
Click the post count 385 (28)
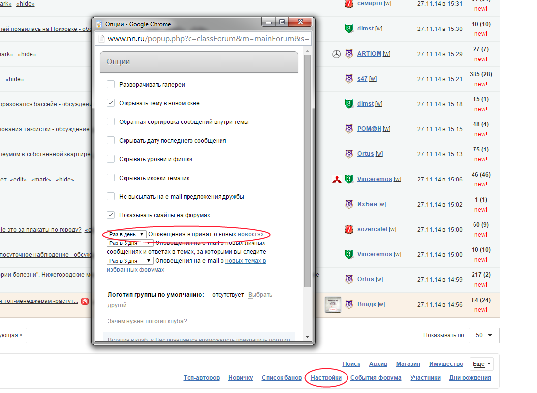(480, 74)
